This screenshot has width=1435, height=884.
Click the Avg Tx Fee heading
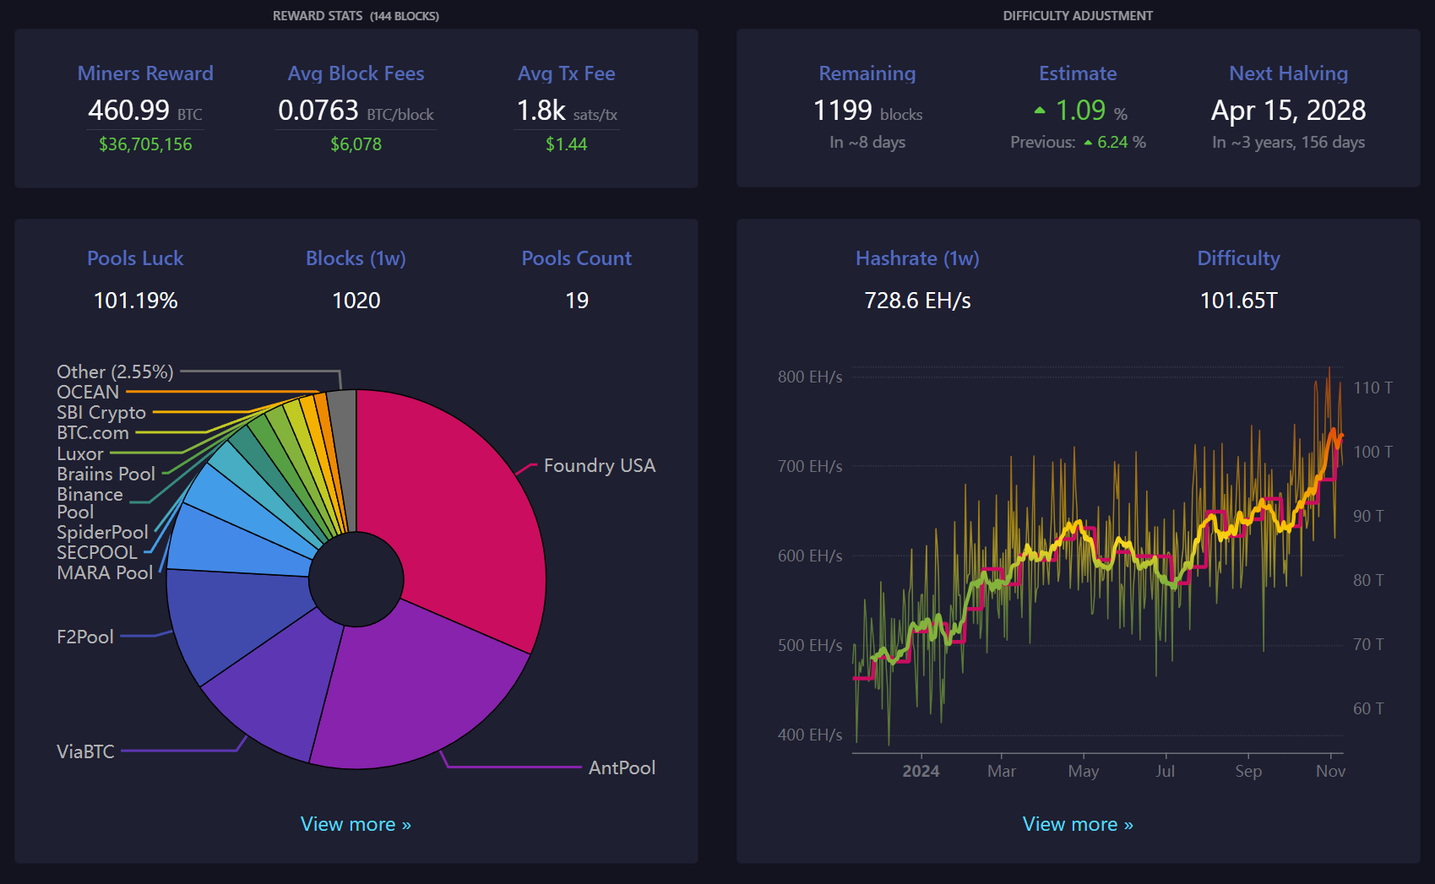click(x=566, y=73)
